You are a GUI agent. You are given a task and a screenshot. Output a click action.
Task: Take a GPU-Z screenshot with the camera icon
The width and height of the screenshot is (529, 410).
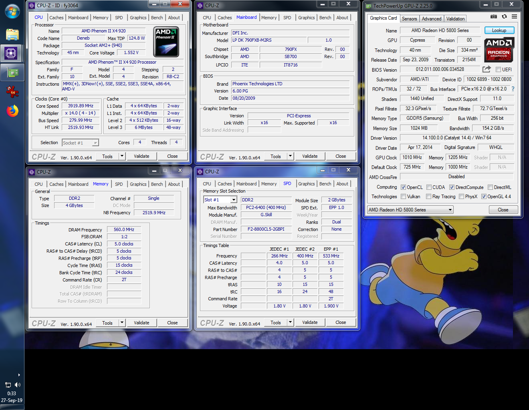[494, 16]
